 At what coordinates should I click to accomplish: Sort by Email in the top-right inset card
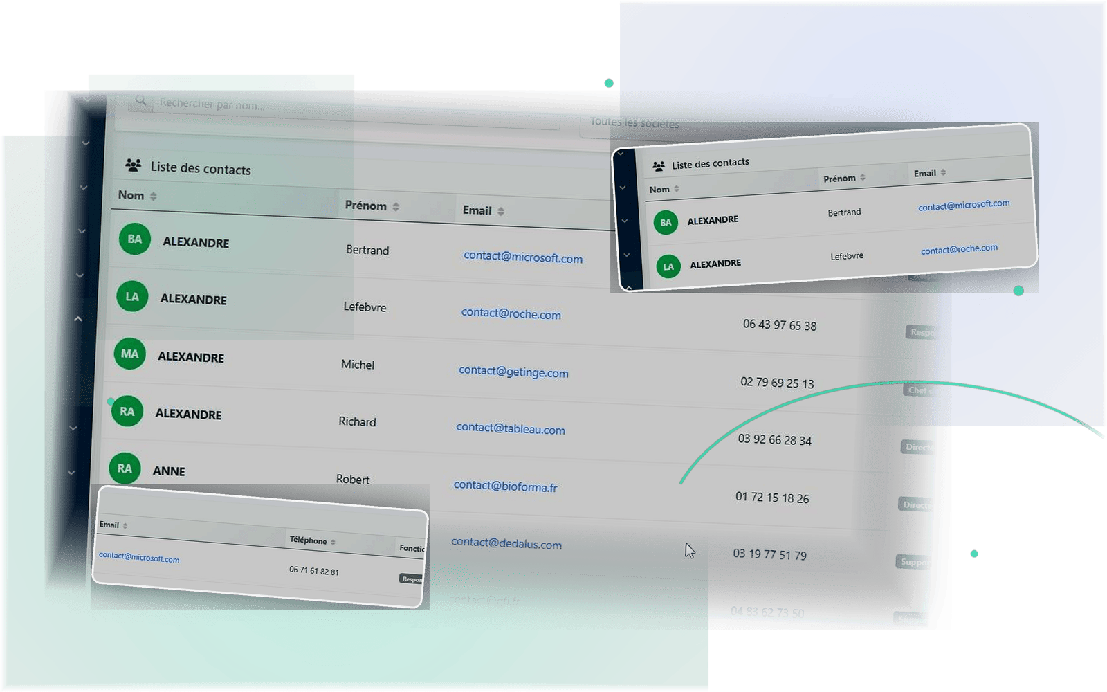(x=929, y=173)
